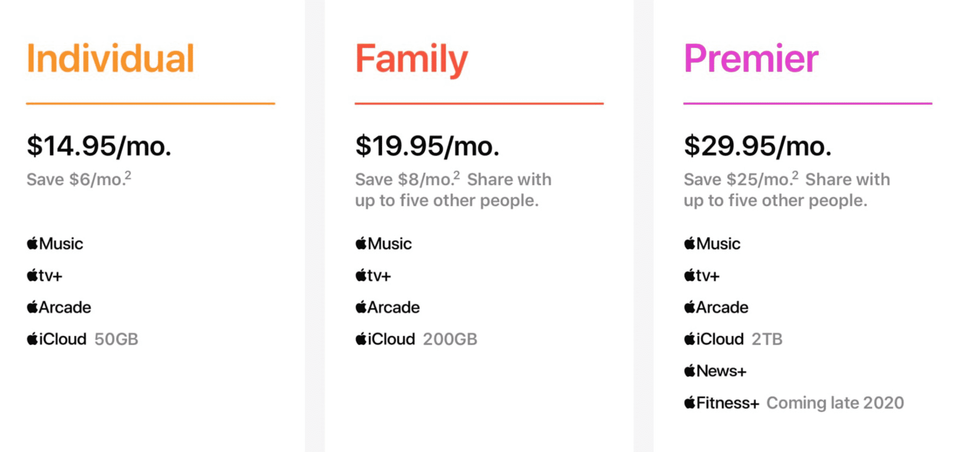Image resolution: width=954 pixels, height=452 pixels.
Task: Select the Premier plan heading
Action: point(751,58)
